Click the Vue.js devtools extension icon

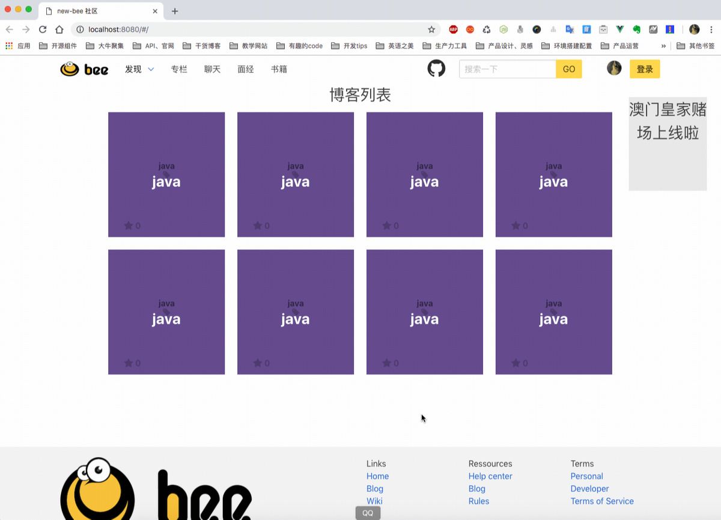pos(619,29)
